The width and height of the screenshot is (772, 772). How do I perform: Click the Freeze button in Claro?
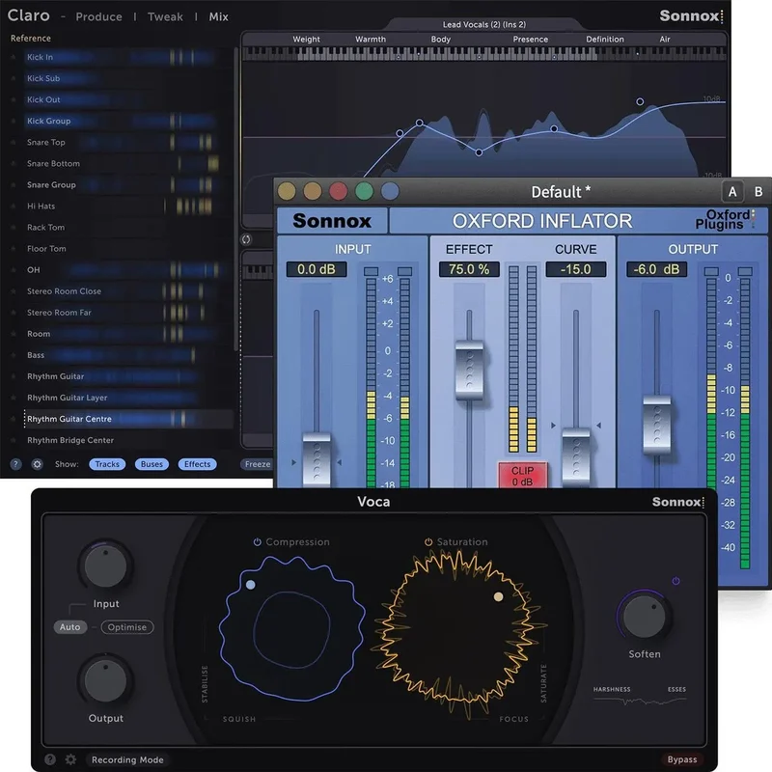pos(258,464)
